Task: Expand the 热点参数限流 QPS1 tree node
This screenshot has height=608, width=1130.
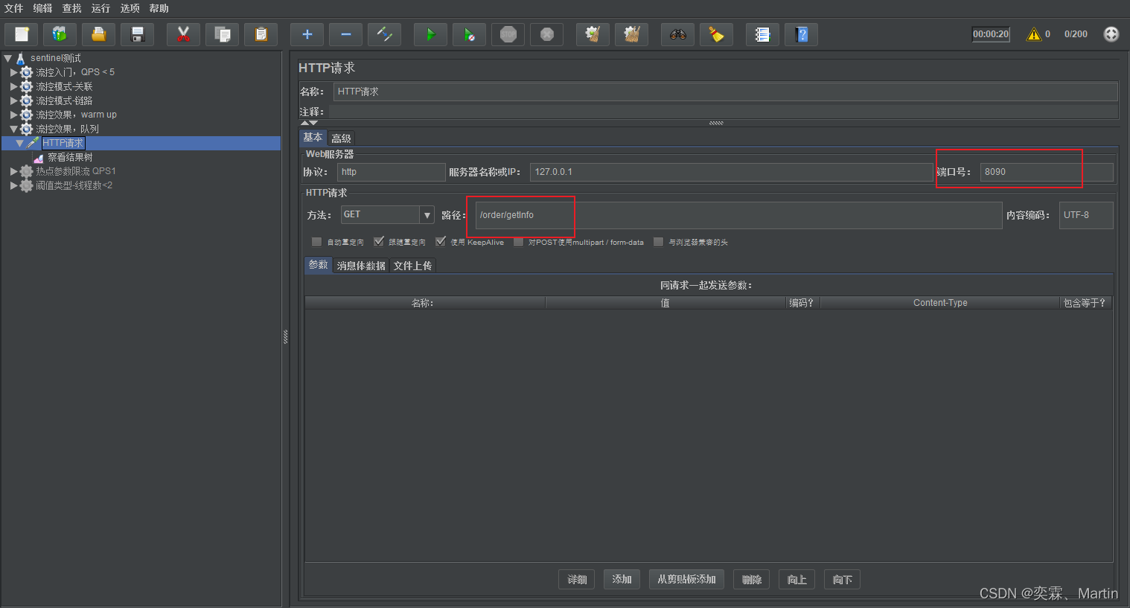Action: pos(13,171)
